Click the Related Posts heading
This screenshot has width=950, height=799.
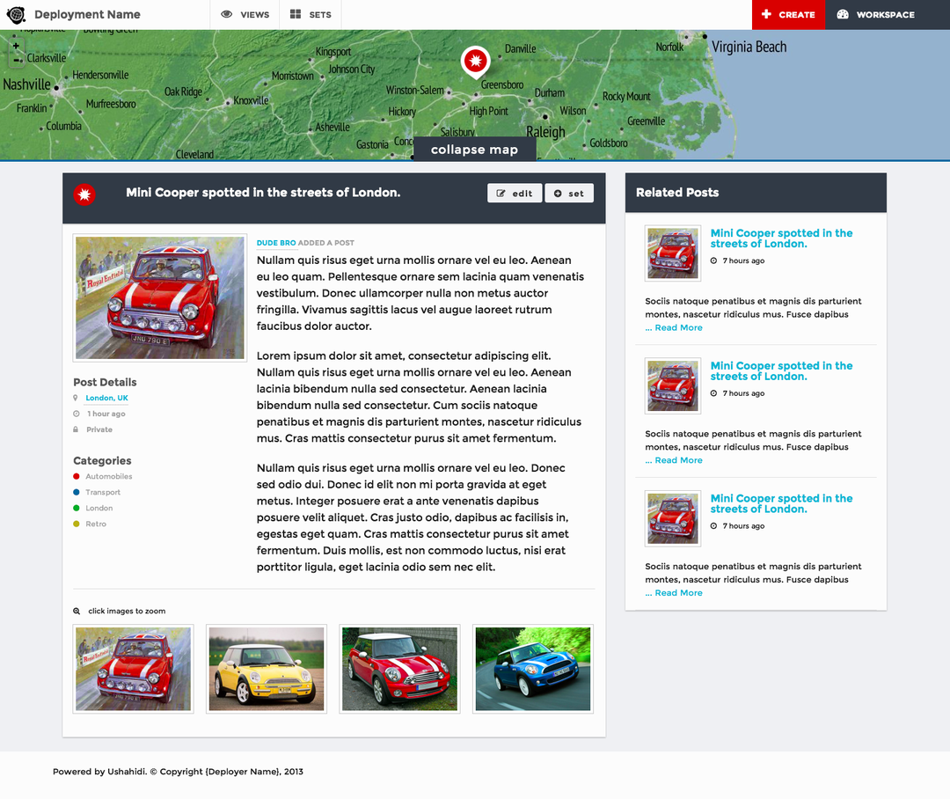pyautogui.click(x=677, y=193)
